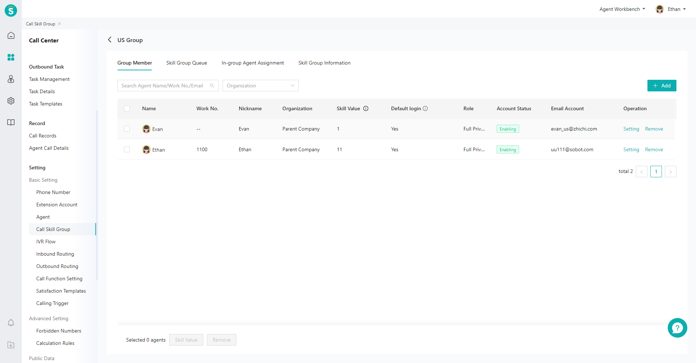696x363 pixels.
Task: Click the Default login info icon
Action: tap(425, 108)
